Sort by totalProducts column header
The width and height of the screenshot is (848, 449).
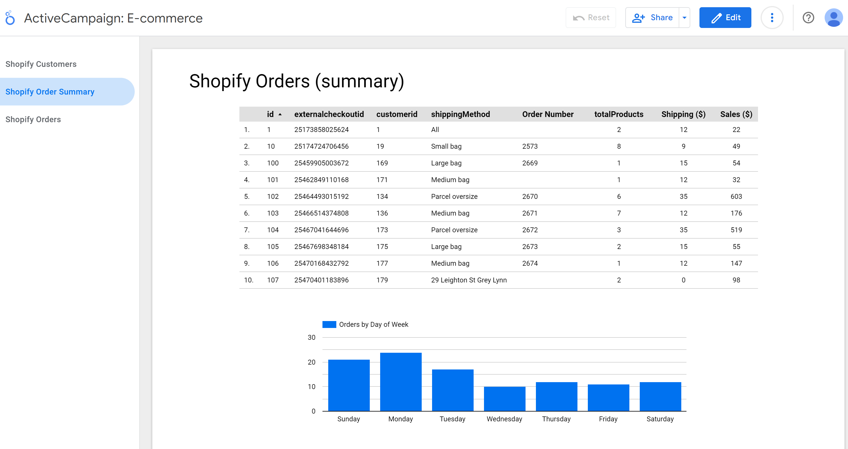pyautogui.click(x=619, y=114)
